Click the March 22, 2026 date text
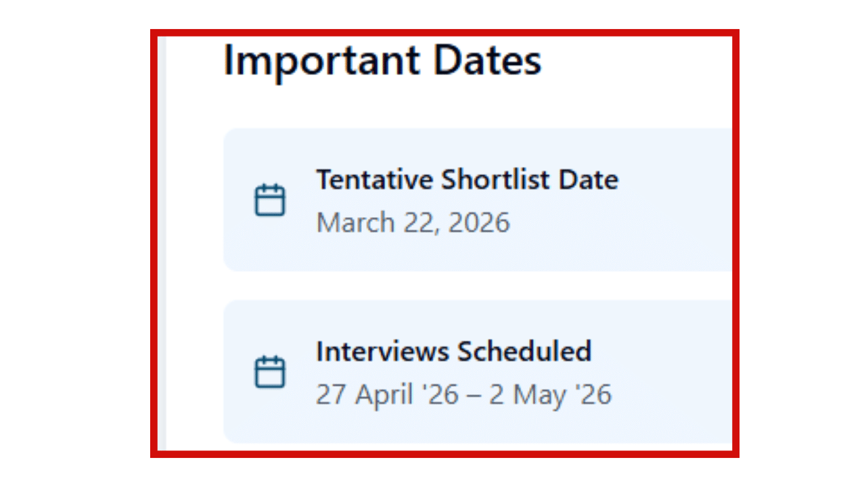The width and height of the screenshot is (866, 487). (x=413, y=223)
